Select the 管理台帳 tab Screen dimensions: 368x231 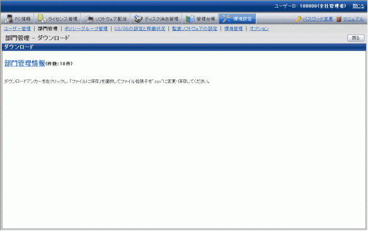click(x=200, y=19)
